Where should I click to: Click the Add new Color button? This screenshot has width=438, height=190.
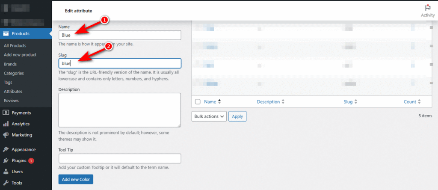(76, 179)
